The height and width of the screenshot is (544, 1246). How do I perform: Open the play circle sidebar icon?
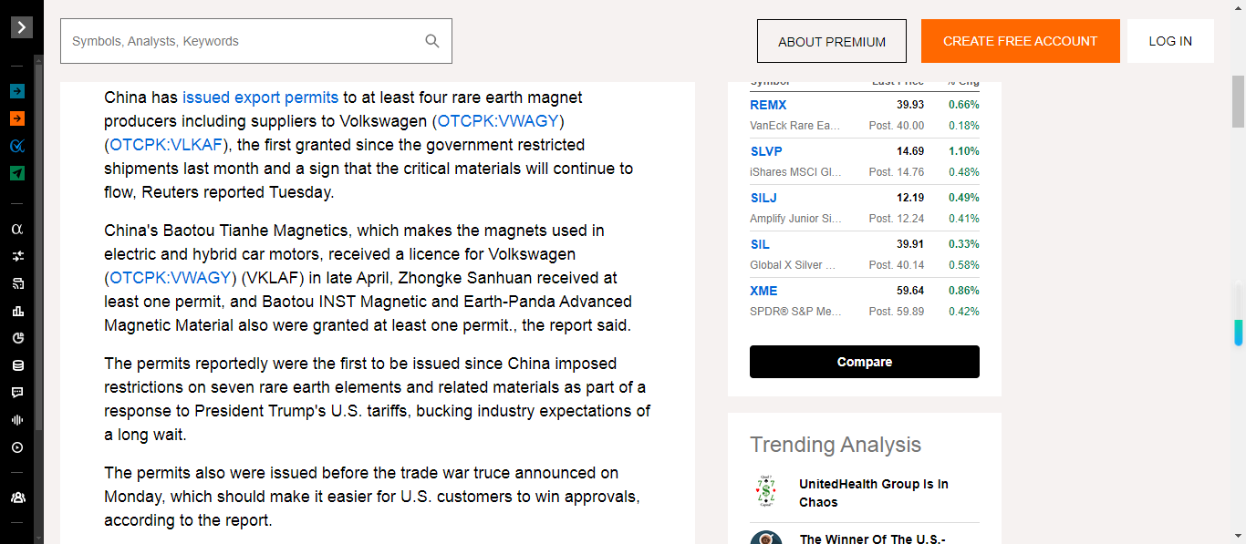point(17,447)
